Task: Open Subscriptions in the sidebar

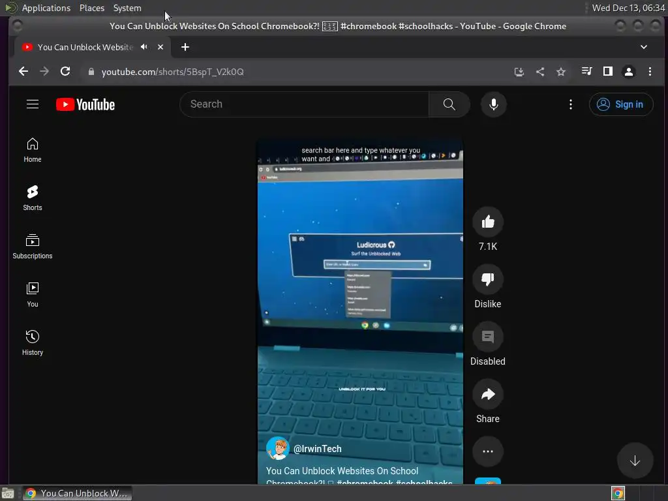Action: click(x=33, y=247)
